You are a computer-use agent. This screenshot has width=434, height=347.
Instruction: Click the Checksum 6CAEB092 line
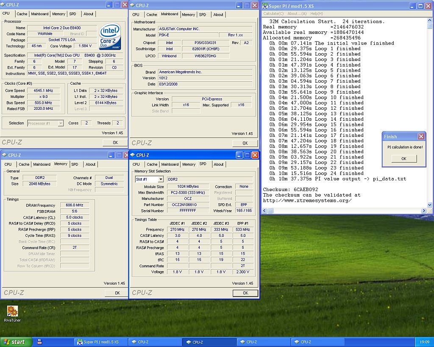290,189
